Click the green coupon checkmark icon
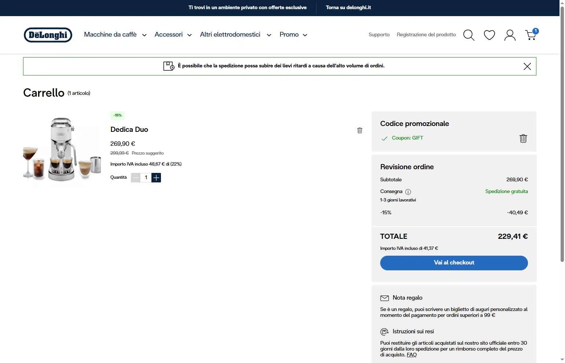The image size is (565, 363). (385, 138)
